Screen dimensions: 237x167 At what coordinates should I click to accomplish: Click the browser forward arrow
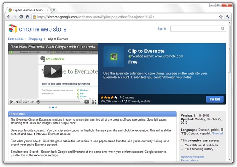15,17
